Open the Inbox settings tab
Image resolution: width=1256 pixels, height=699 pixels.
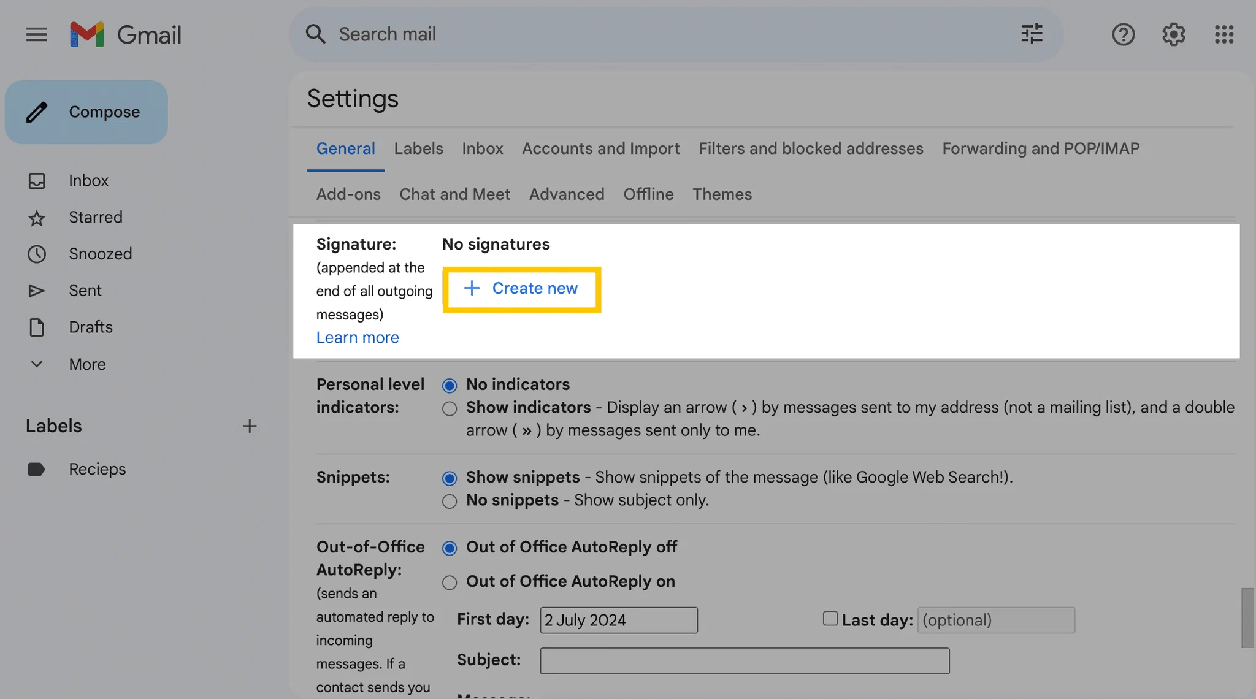click(x=483, y=149)
